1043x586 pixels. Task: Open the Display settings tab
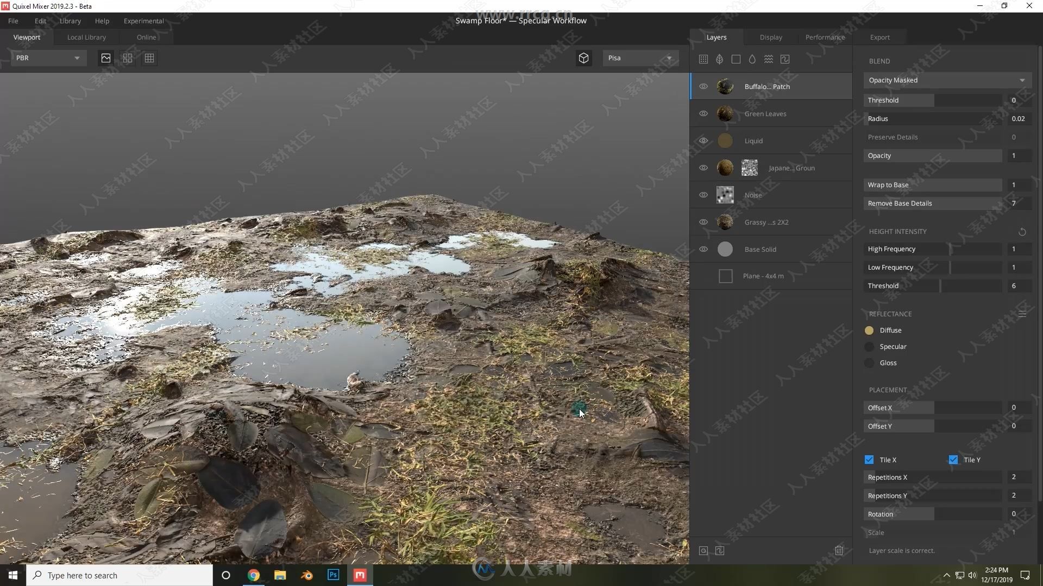click(x=771, y=36)
